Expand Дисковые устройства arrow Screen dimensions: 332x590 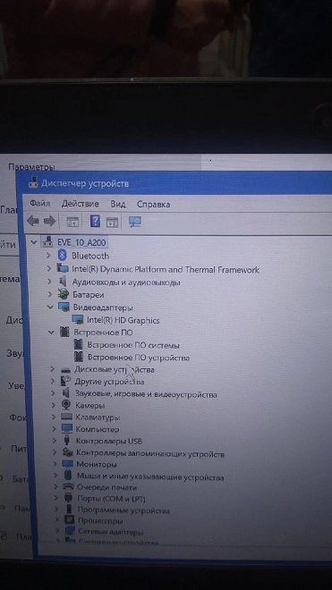pos(53,369)
